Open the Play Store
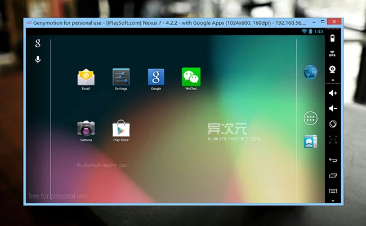Viewport: 366px width, 226px height. (121, 131)
